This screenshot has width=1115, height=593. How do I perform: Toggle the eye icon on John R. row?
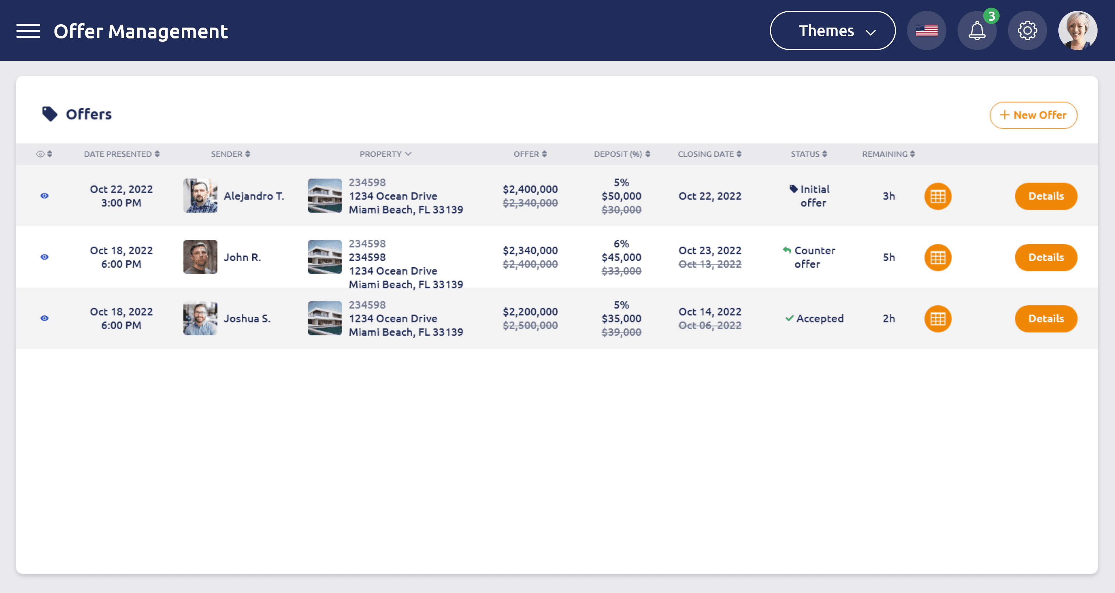[x=44, y=257]
